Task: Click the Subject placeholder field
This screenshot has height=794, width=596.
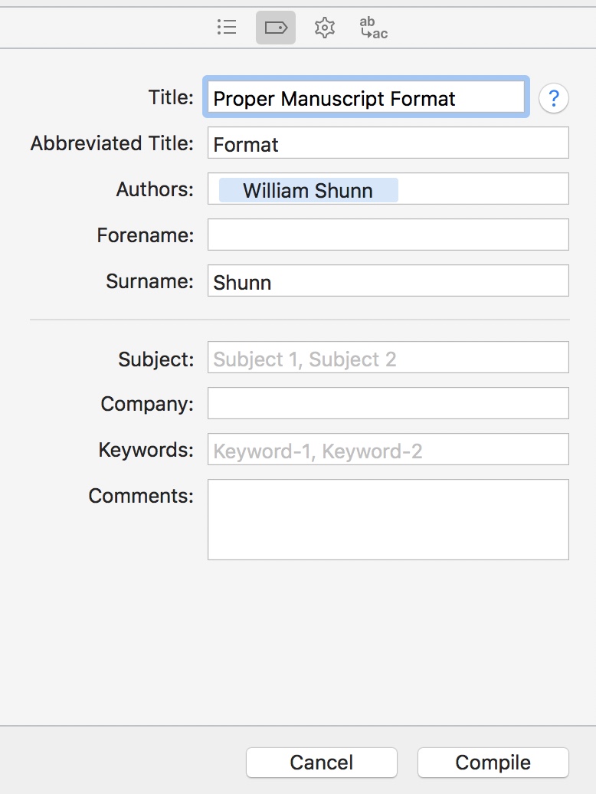Action: pos(388,357)
